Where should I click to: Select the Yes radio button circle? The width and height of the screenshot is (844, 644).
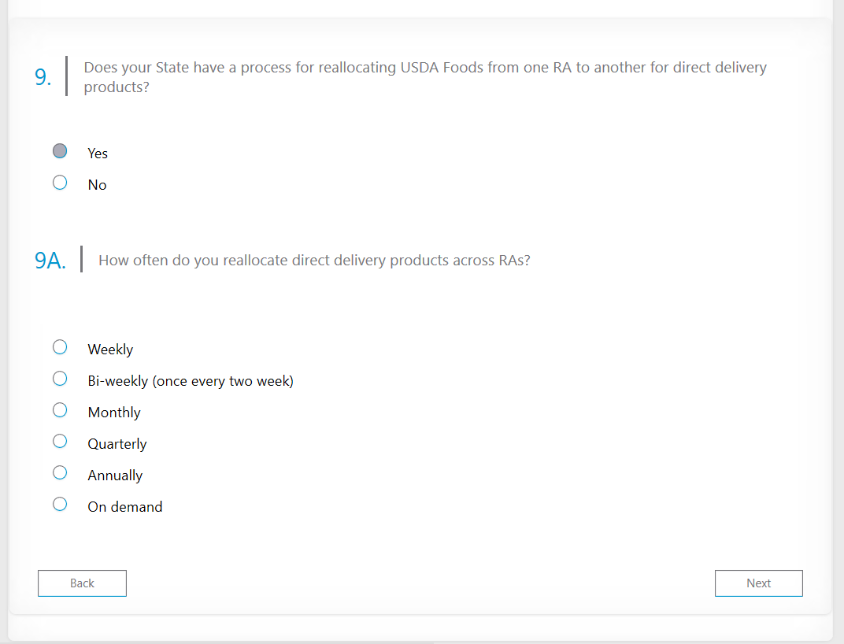tap(60, 151)
